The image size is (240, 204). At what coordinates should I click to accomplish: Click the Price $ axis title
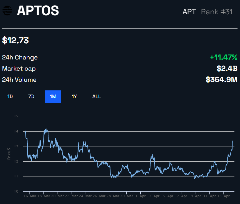coord(9,154)
